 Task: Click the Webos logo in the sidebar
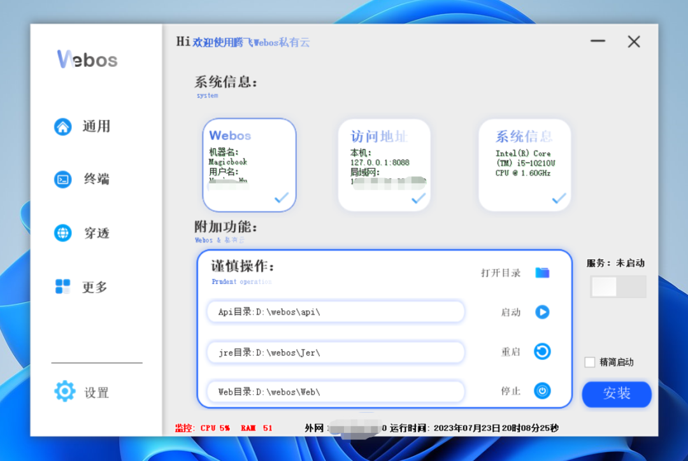click(87, 59)
